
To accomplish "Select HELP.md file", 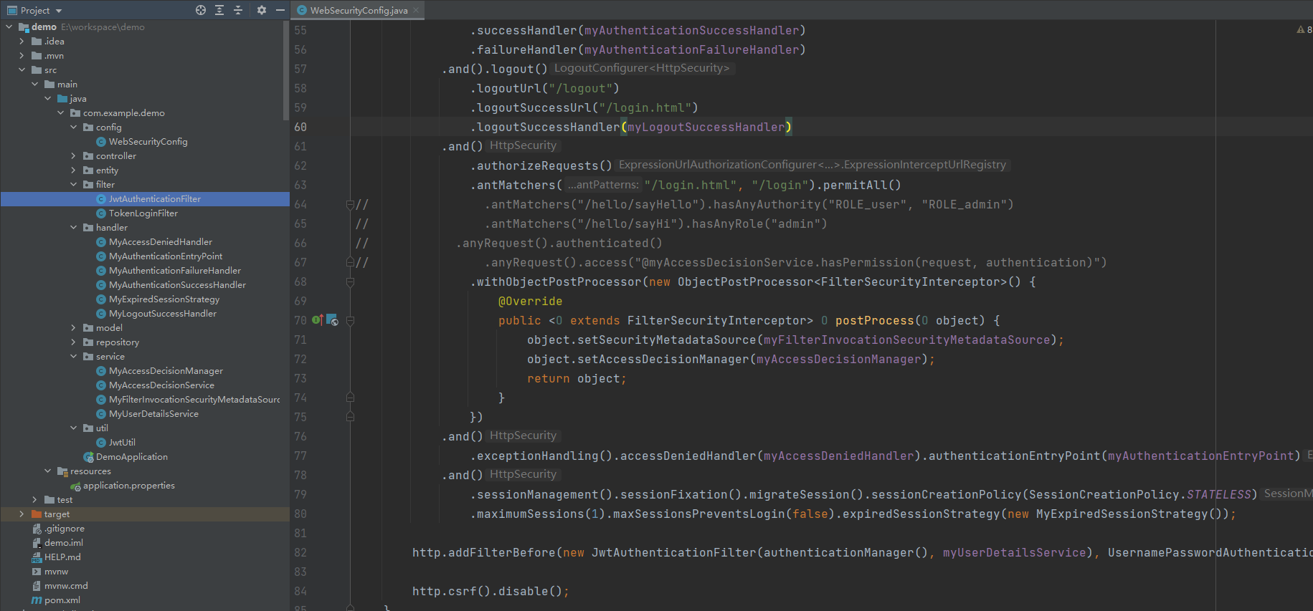I will click(62, 557).
